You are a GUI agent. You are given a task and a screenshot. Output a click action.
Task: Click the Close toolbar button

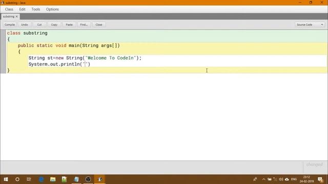[x=99, y=25]
